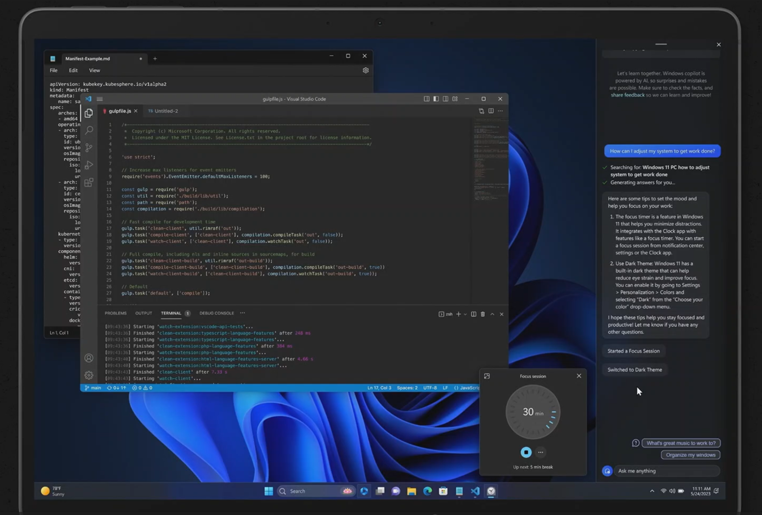
Task: Click 'What's great music to work to?' suggestion
Action: 681,442
